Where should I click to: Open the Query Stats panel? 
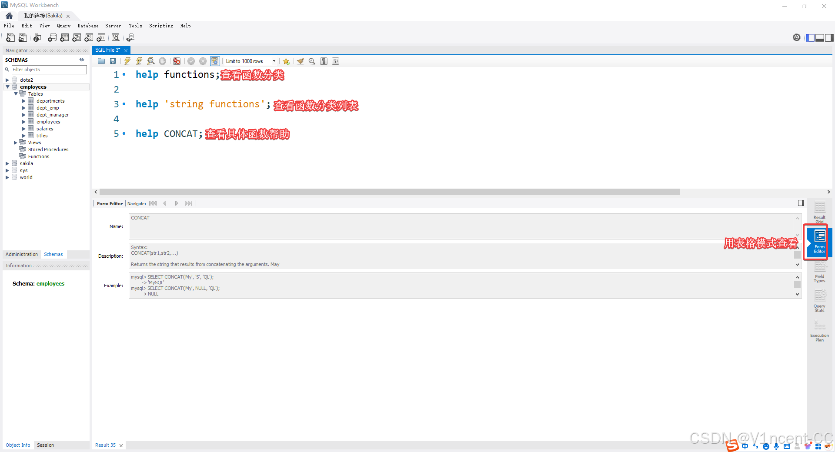coord(819,302)
